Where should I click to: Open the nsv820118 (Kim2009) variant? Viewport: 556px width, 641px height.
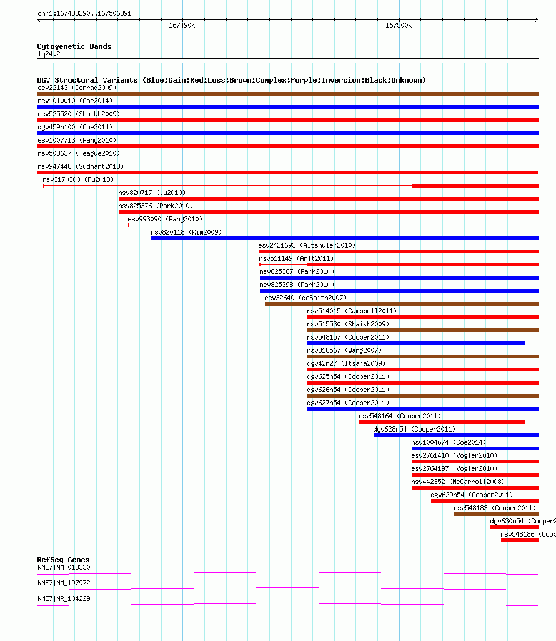[x=186, y=232]
